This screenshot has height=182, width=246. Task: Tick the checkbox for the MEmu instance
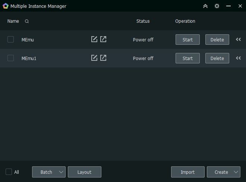tap(10, 40)
